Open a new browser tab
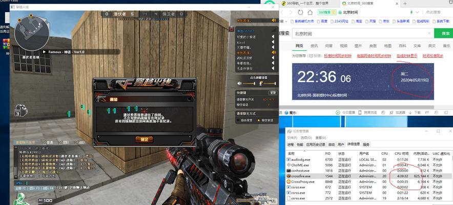Screen dimensions: 453x205 [405, 4]
